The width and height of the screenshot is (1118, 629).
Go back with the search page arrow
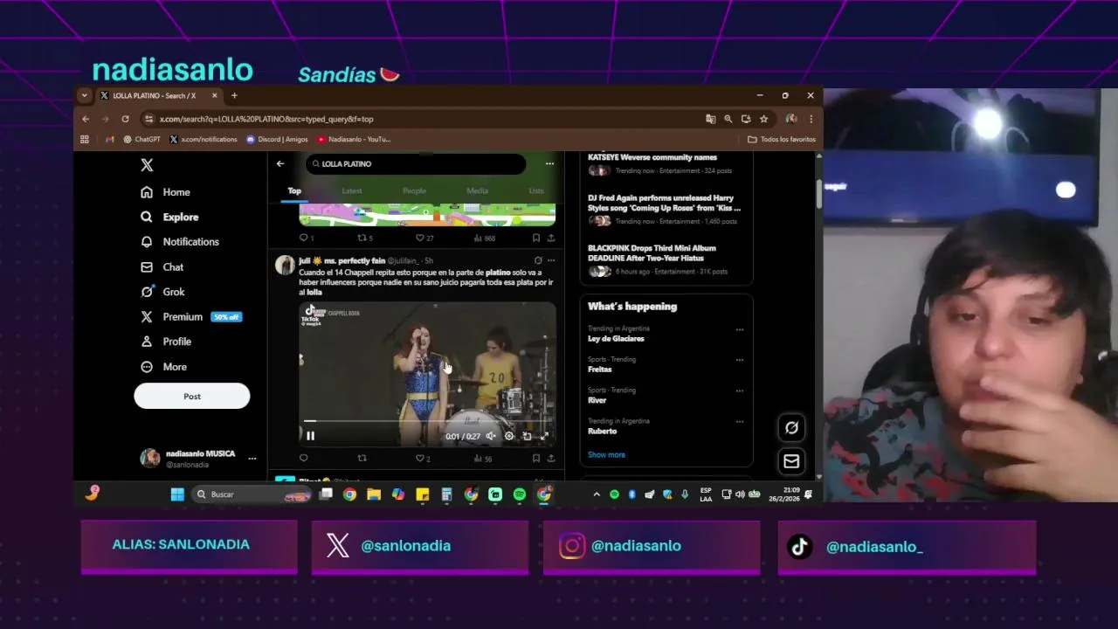(280, 163)
